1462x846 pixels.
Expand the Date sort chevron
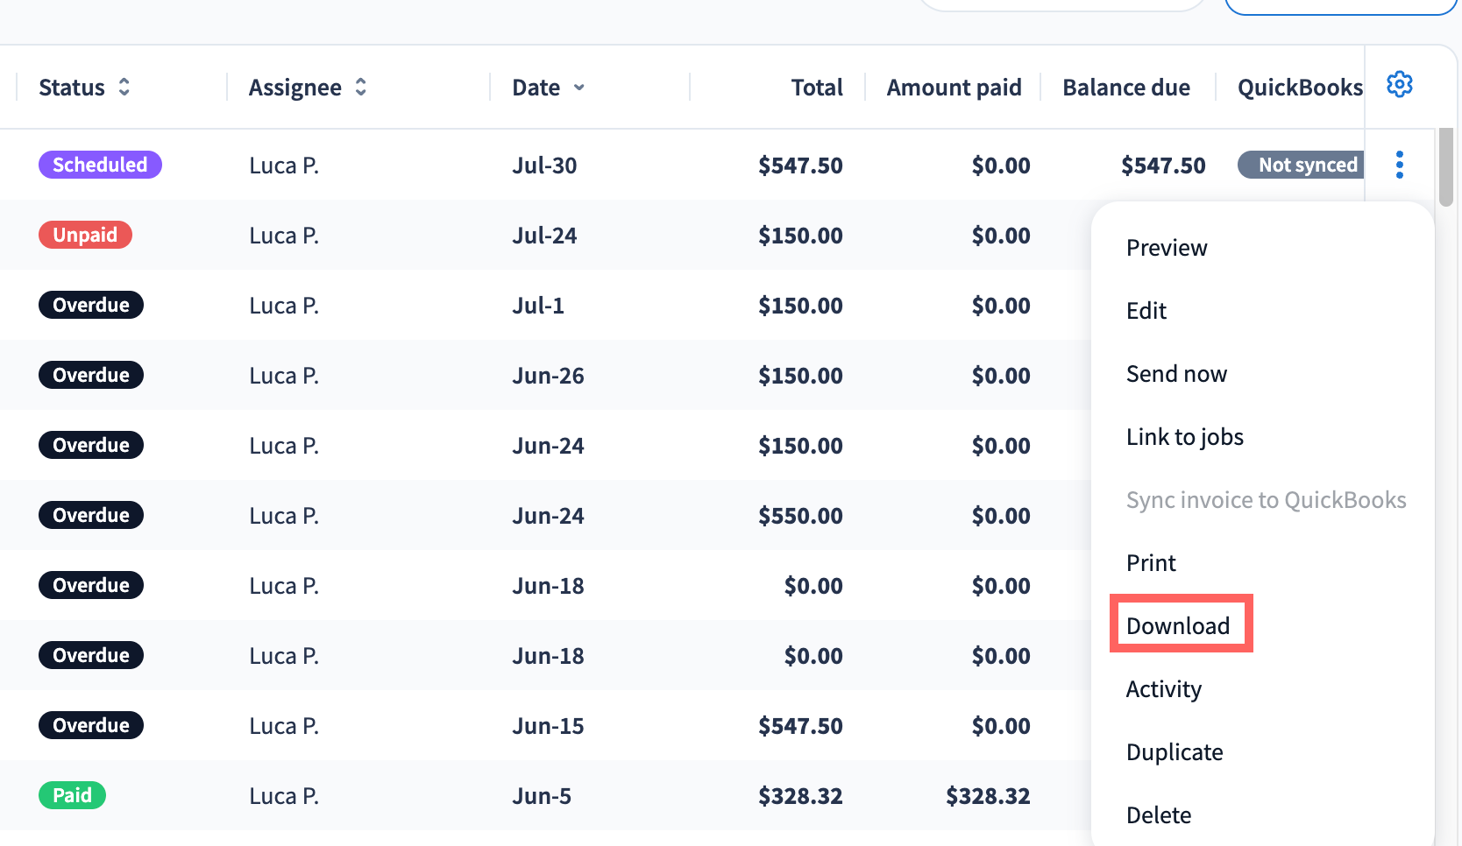click(579, 88)
